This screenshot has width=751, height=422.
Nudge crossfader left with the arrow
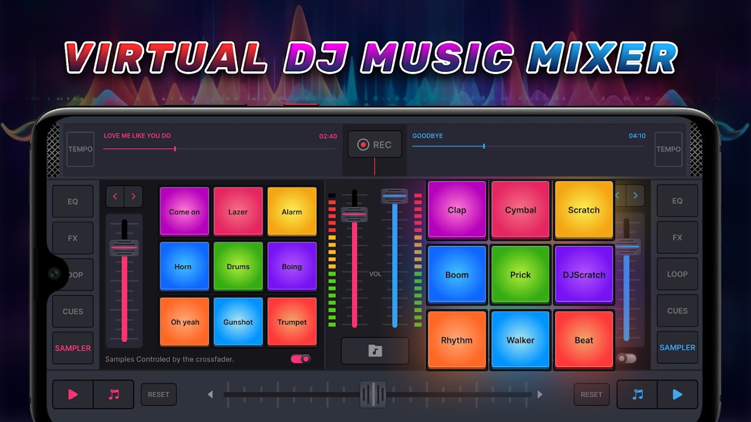click(x=210, y=395)
